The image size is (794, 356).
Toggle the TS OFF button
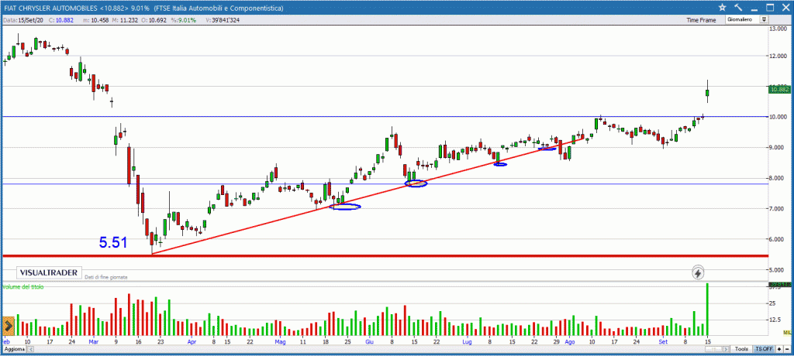pos(764,349)
